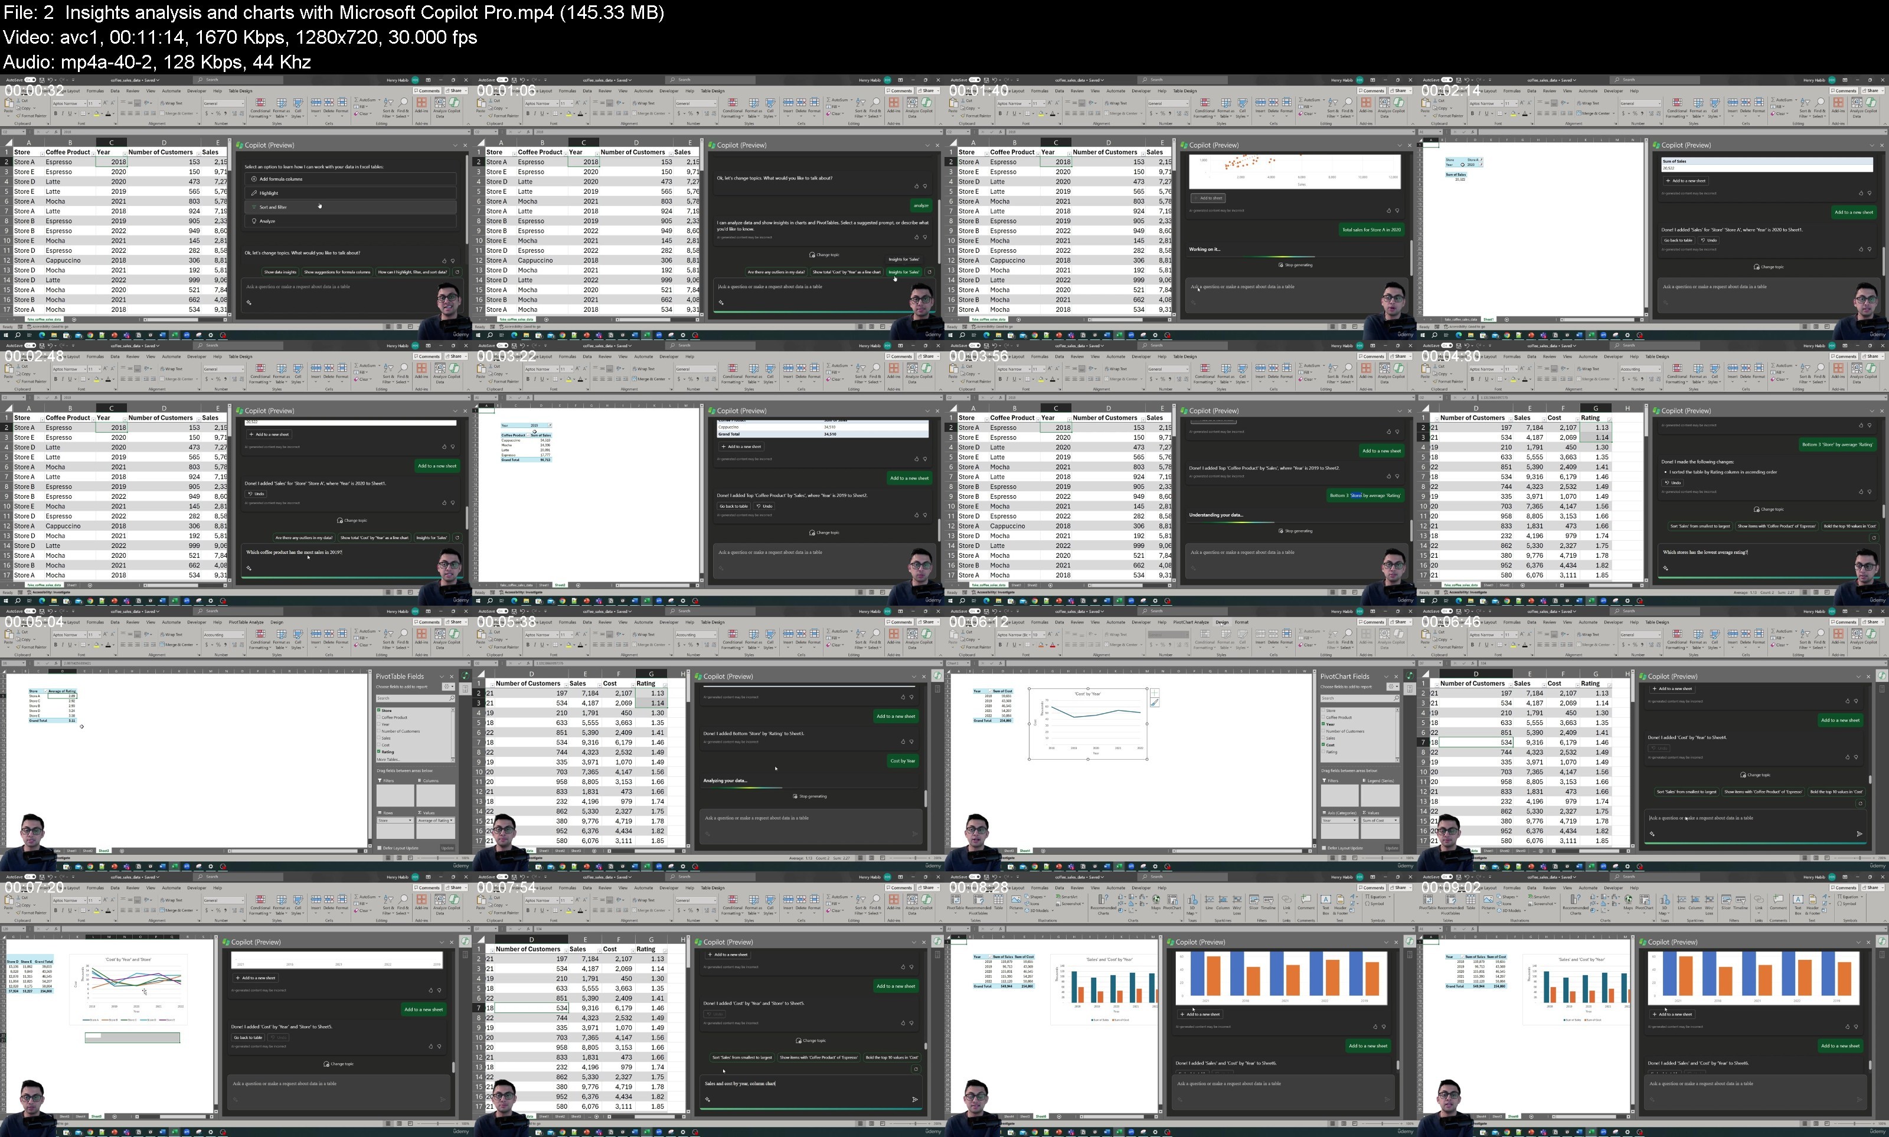The height and width of the screenshot is (1137, 1889).
Task: Click PivotTable Fields settings gear, 00:05:04 frame
Action: pos(448,687)
